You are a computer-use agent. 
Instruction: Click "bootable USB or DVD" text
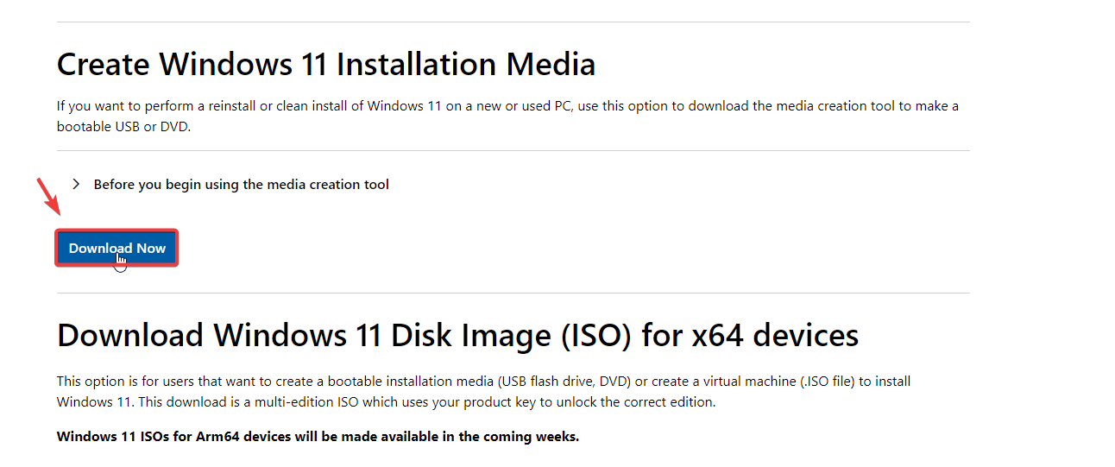pos(123,126)
